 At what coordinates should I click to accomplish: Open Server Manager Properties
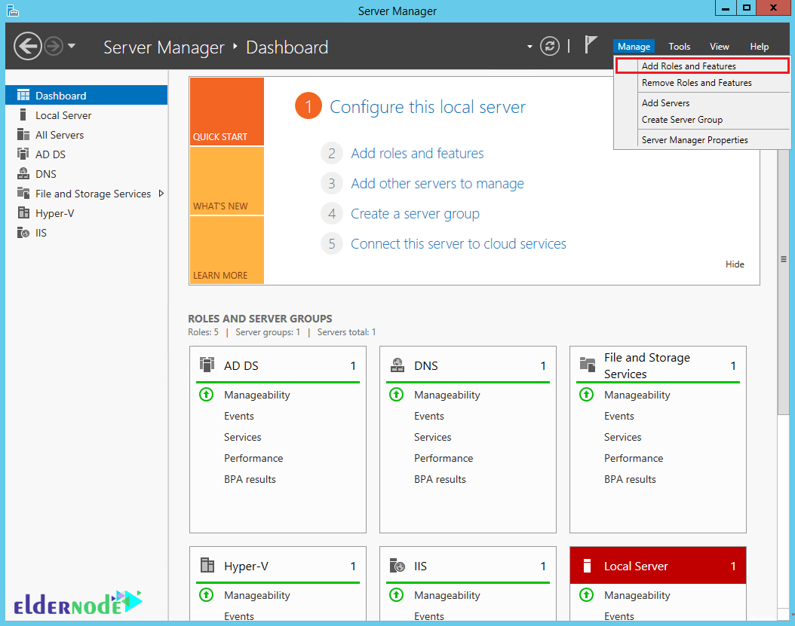(702, 140)
